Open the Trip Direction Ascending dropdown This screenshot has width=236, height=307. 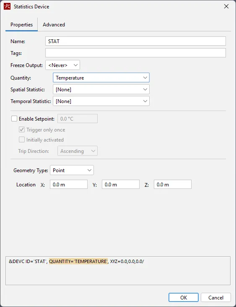[x=78, y=151]
